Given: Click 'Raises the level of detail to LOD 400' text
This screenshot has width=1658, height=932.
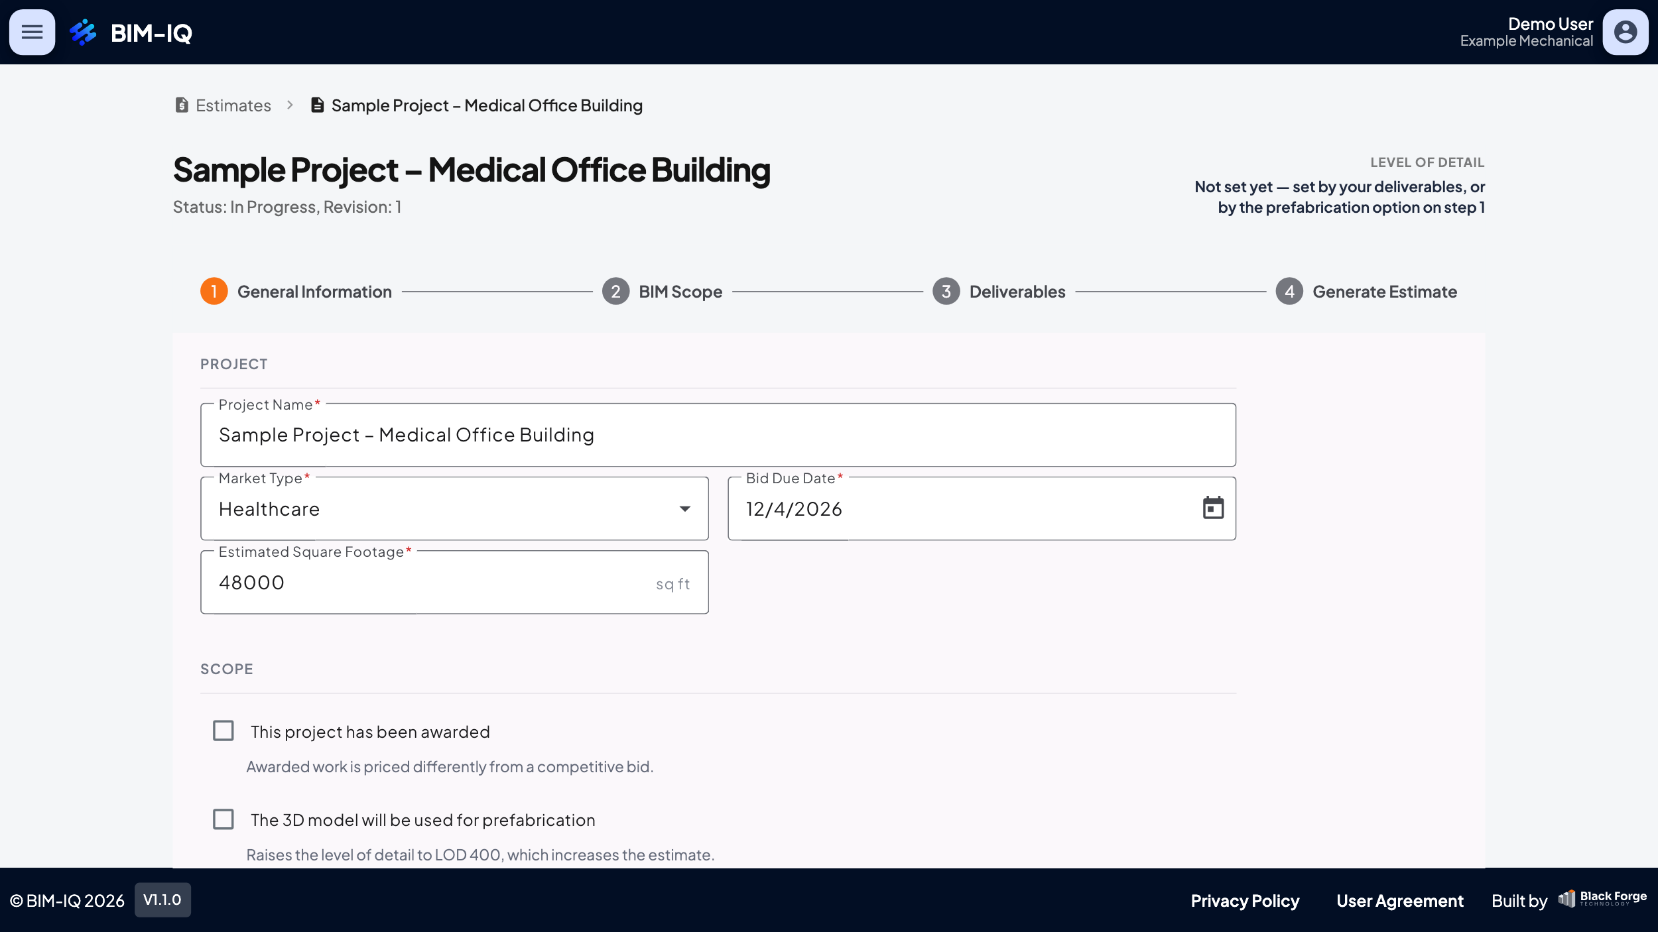Looking at the screenshot, I should tap(480, 855).
